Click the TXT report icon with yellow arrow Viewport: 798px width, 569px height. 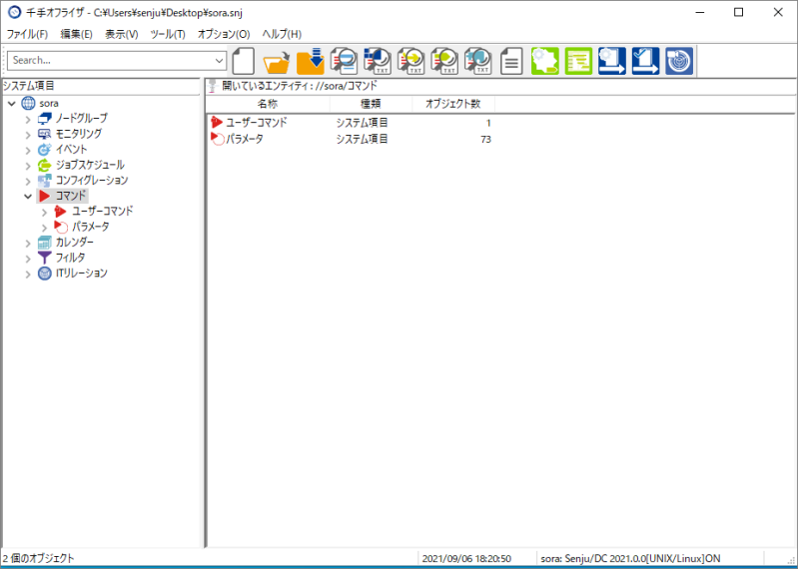click(410, 61)
